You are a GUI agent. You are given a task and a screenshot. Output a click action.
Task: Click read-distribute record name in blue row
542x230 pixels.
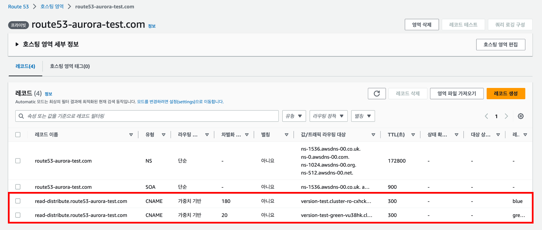pyautogui.click(x=81, y=201)
